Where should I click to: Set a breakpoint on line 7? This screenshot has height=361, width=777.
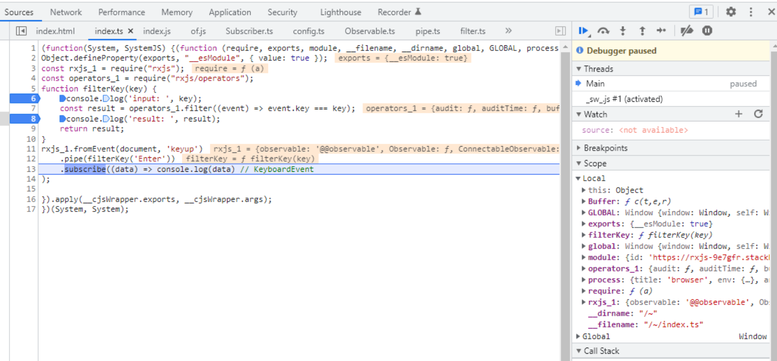33,109
